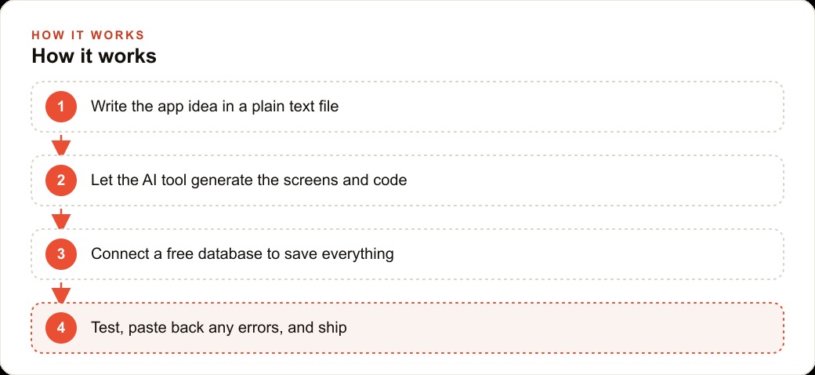The image size is (815, 375).
Task: Click the red uppercase HOW IT WORKS label
Action: tap(88, 35)
